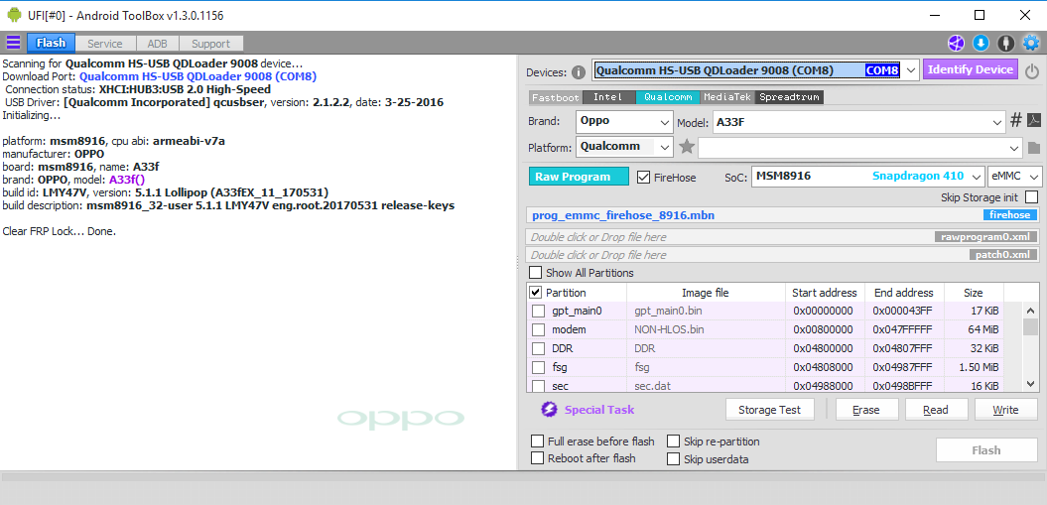The image size is (1047, 505).
Task: Switch to the Flash tab
Action: click(x=51, y=44)
